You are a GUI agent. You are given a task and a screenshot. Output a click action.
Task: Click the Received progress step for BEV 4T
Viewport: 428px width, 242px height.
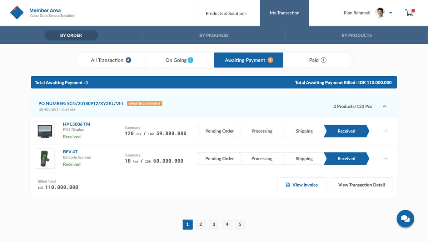(346, 159)
